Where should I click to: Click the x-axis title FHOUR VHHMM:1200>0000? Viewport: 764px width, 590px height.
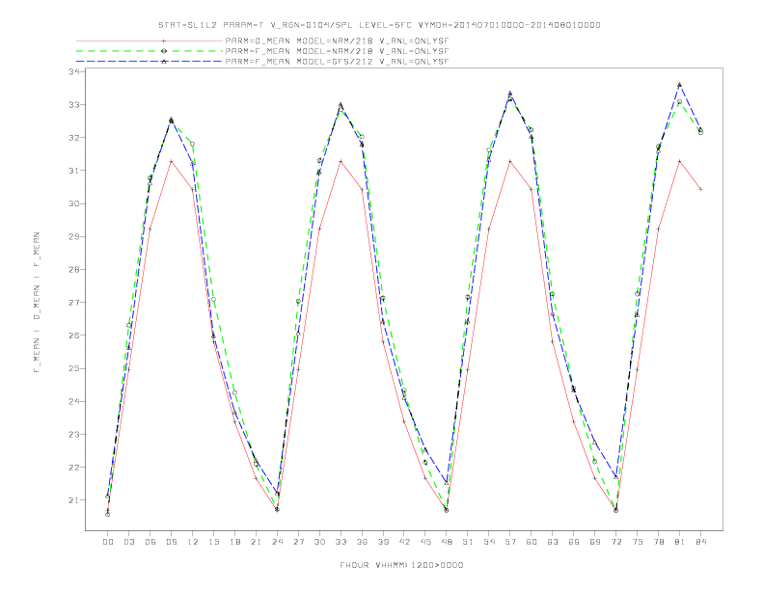click(x=401, y=565)
